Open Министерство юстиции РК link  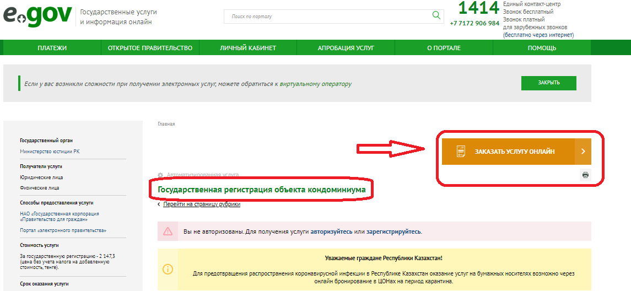click(x=50, y=152)
